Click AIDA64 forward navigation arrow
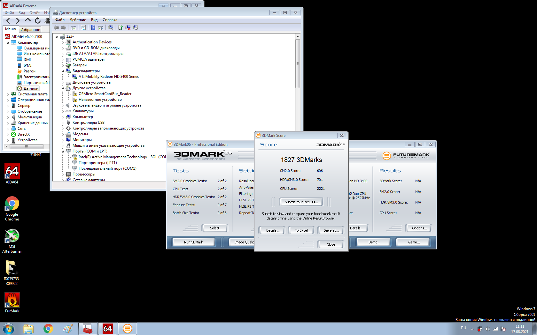The width and height of the screenshot is (537, 335). (x=18, y=21)
